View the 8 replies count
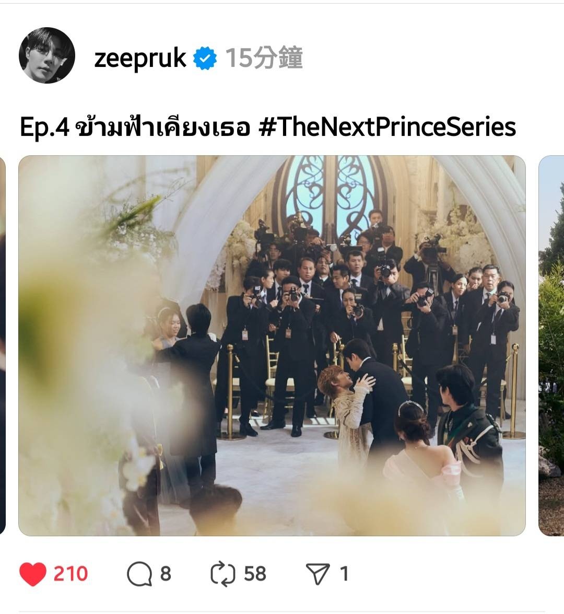The width and height of the screenshot is (564, 614). tap(166, 574)
